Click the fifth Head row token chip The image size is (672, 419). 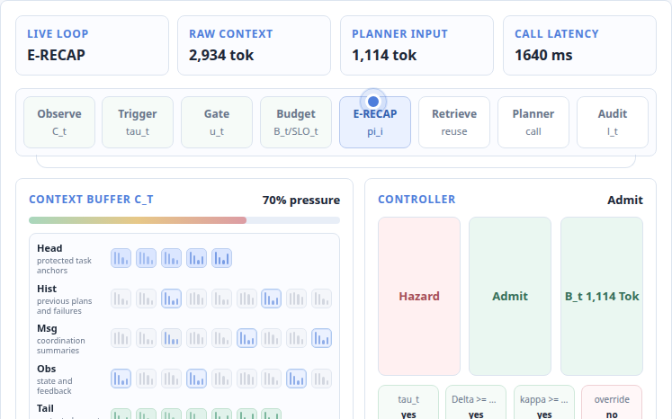(x=221, y=258)
